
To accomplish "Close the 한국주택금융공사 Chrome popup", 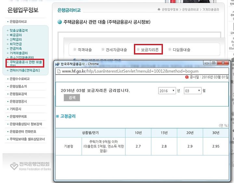I will point(223,63).
